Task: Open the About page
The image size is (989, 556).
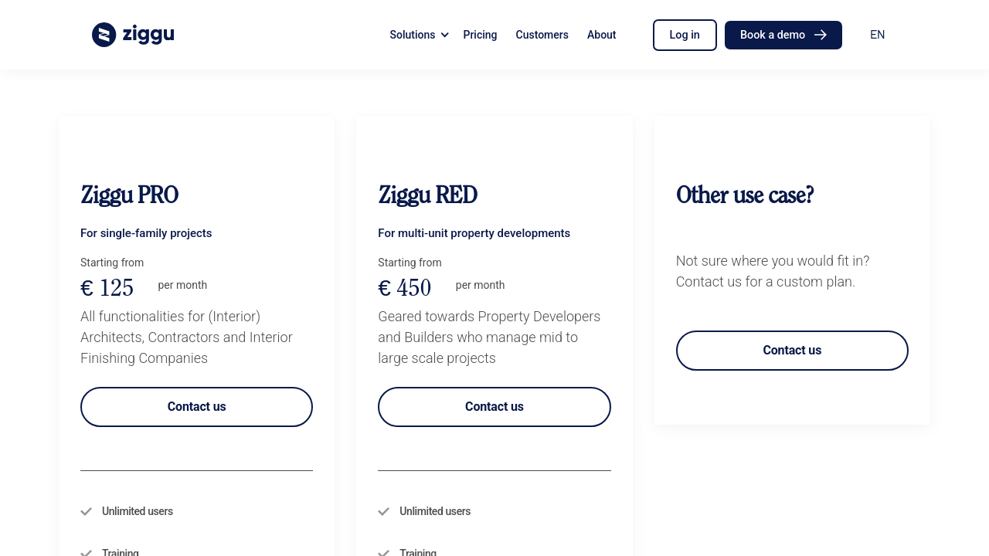Action: click(x=601, y=35)
